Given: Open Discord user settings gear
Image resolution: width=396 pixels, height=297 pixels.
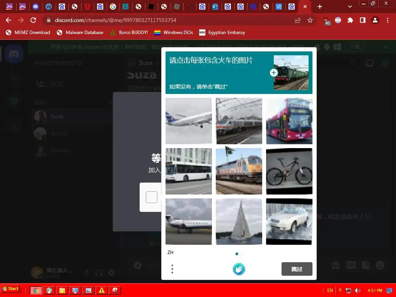Looking at the screenshot, I should pyautogui.click(x=111, y=273).
